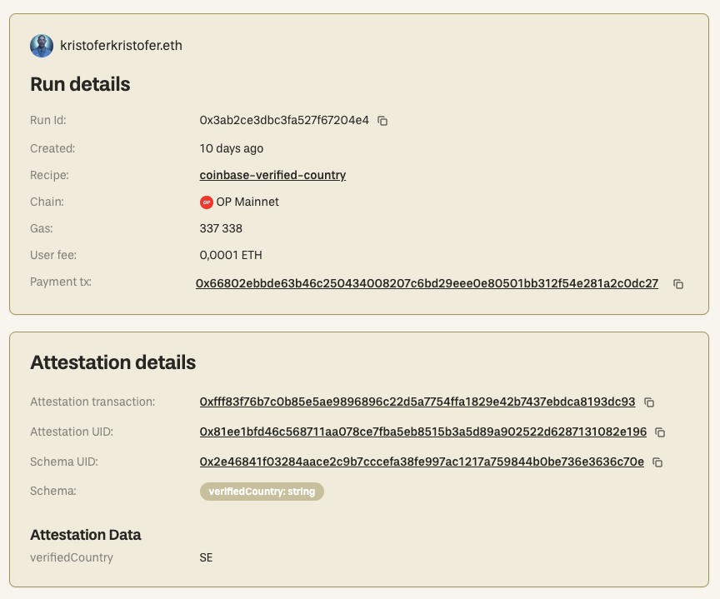The height and width of the screenshot is (599, 720).
Task: Click the Run id hex value
Action: point(283,120)
